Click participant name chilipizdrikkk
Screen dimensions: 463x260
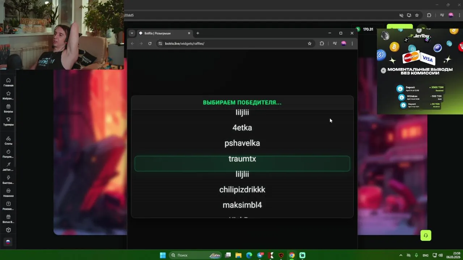tap(242, 190)
